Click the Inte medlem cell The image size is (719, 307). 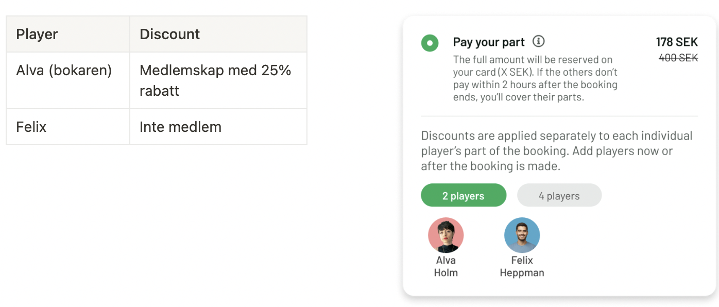(180, 127)
